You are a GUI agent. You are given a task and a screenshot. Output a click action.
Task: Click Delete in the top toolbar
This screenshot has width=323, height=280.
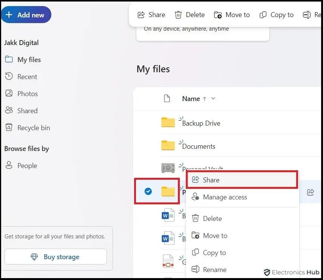click(x=190, y=15)
